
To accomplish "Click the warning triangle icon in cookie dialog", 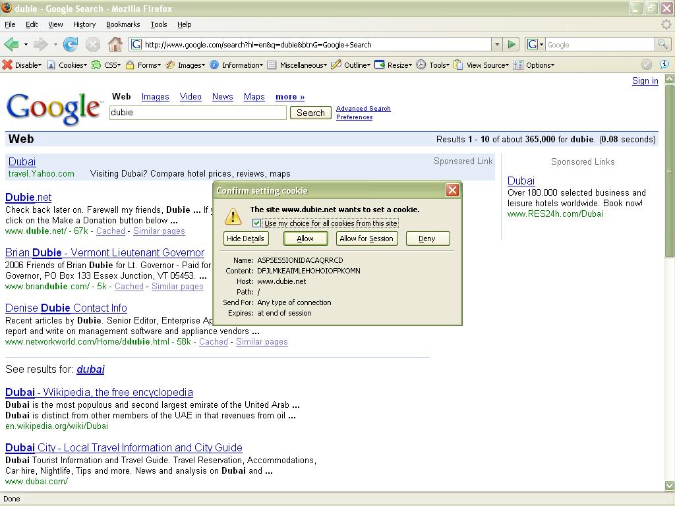I will point(233,216).
